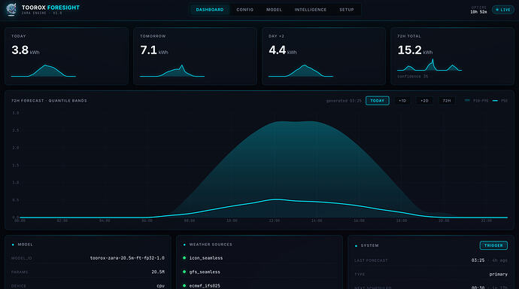Click the Weather Sources panel status dot

[x=184, y=245]
